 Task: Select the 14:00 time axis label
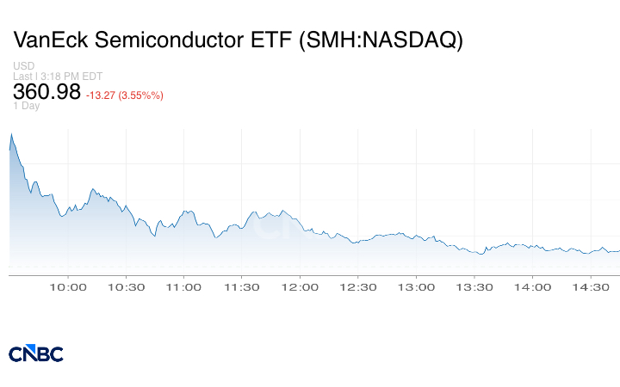[531, 287]
